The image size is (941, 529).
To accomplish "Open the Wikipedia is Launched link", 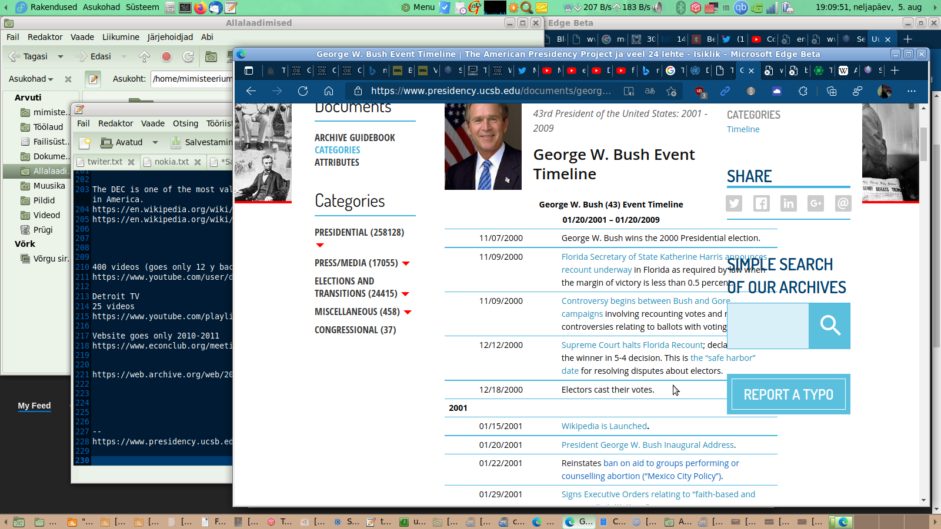I will tap(604, 426).
